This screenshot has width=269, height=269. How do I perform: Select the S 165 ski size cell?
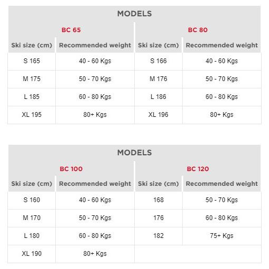[x=32, y=61]
